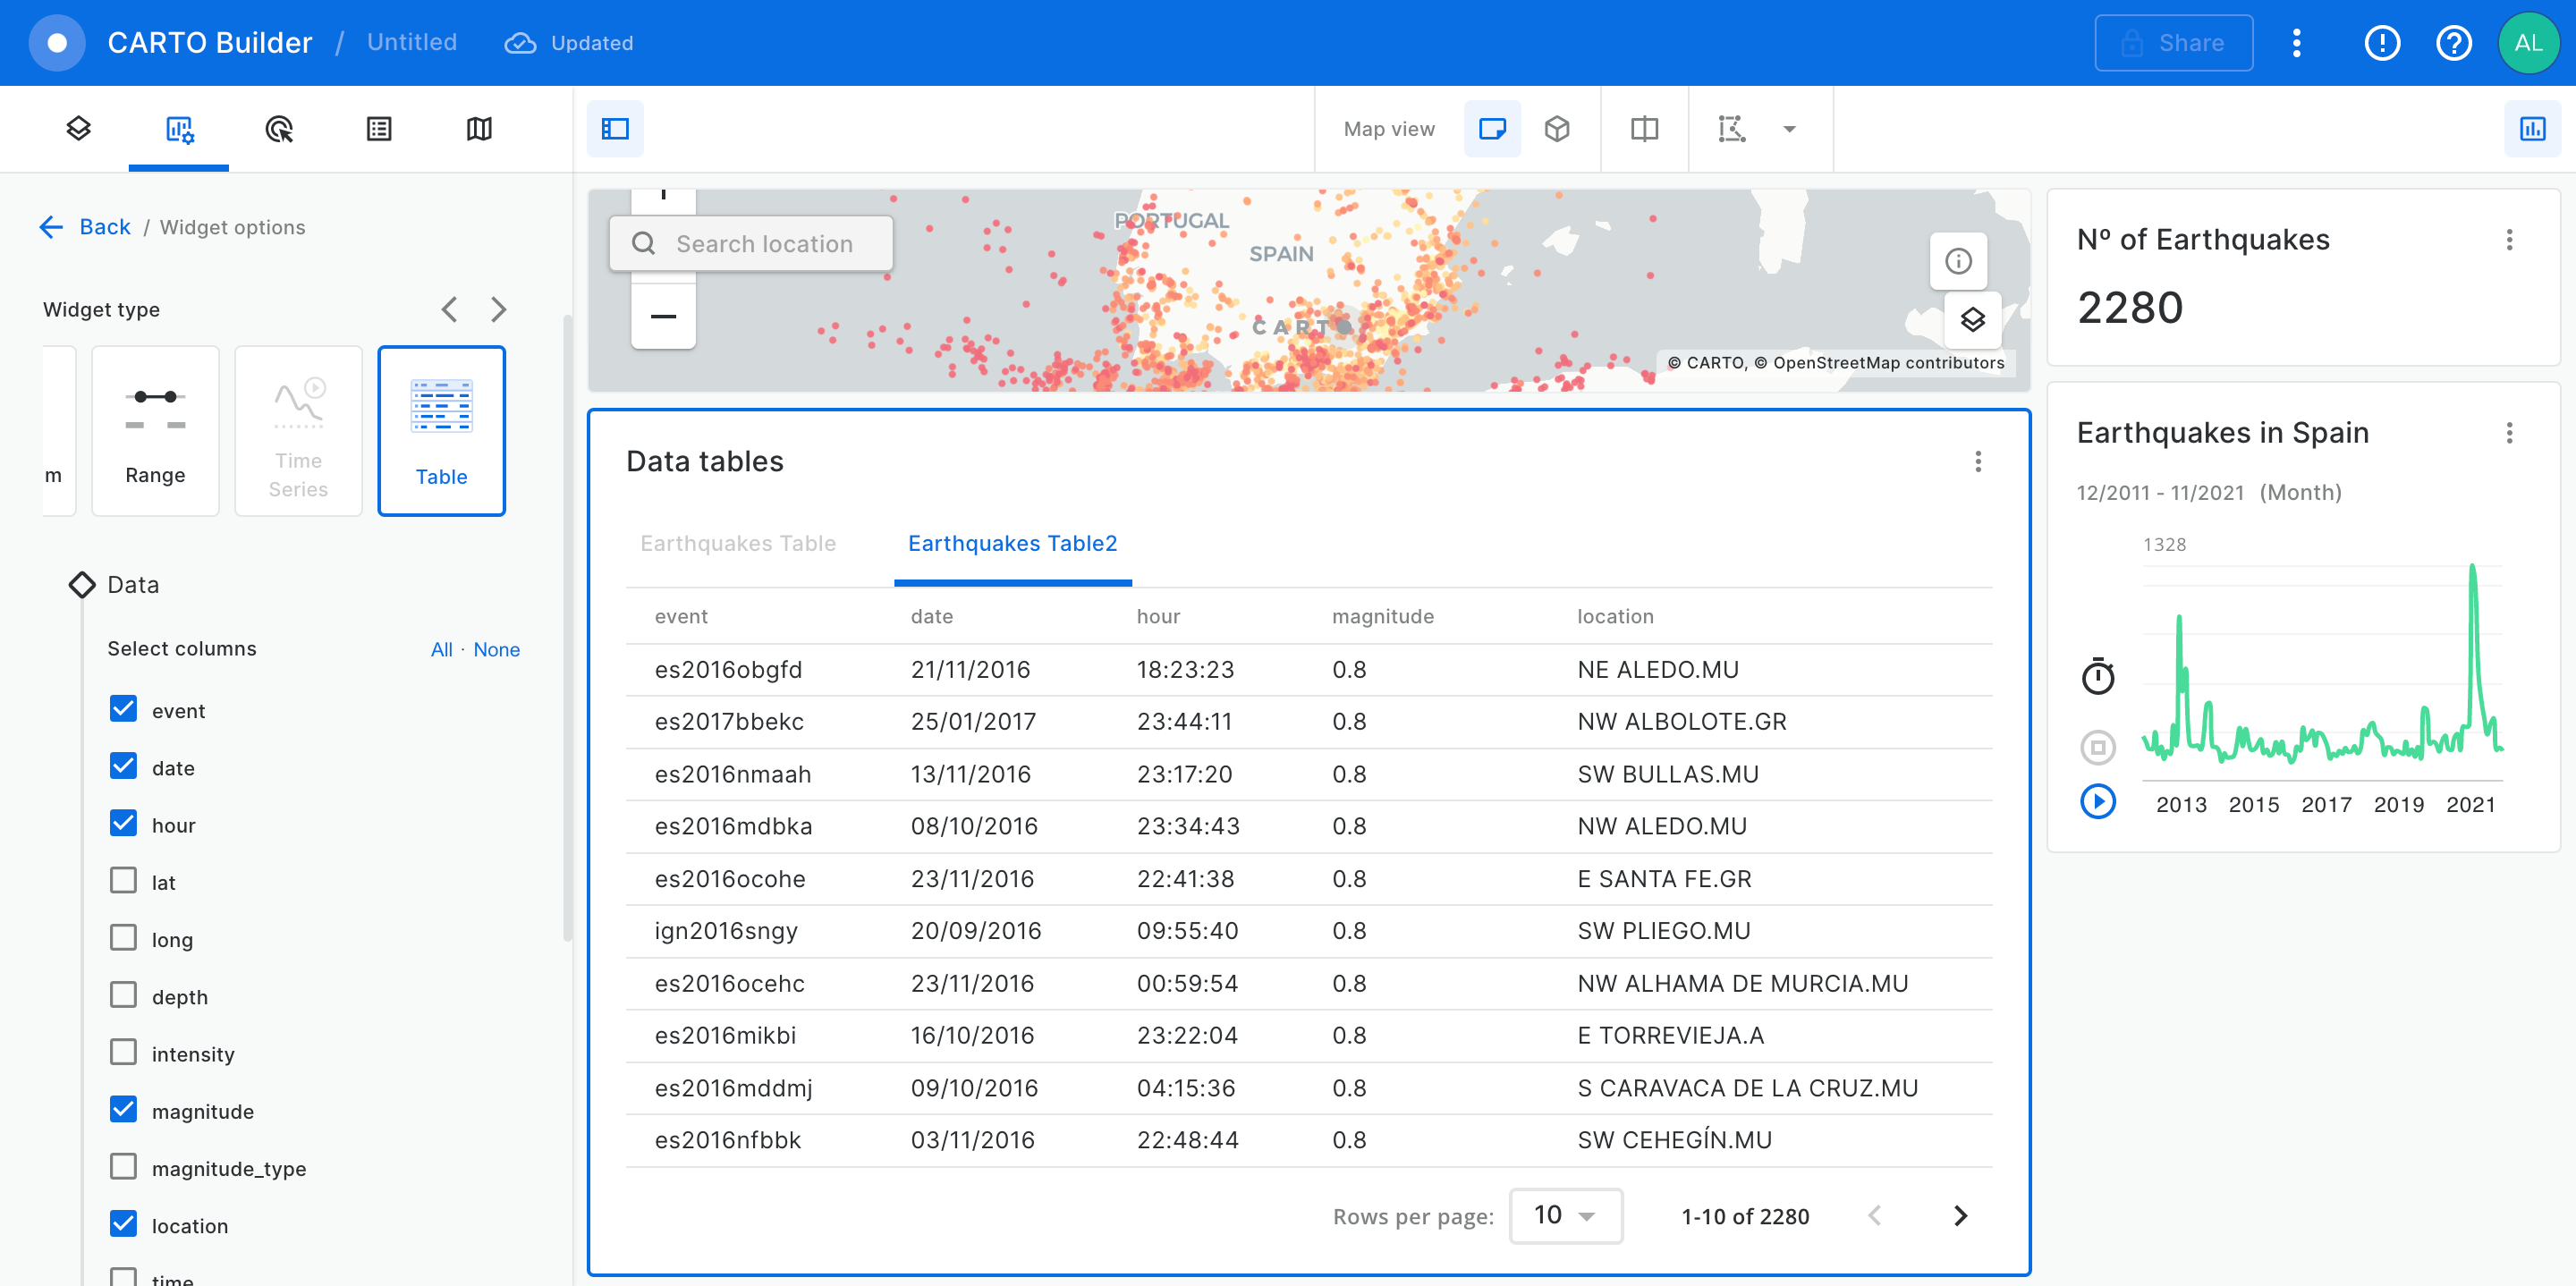Screen dimensions: 2576x1286
Task: Open the Legend panel icon
Action: tap(379, 128)
